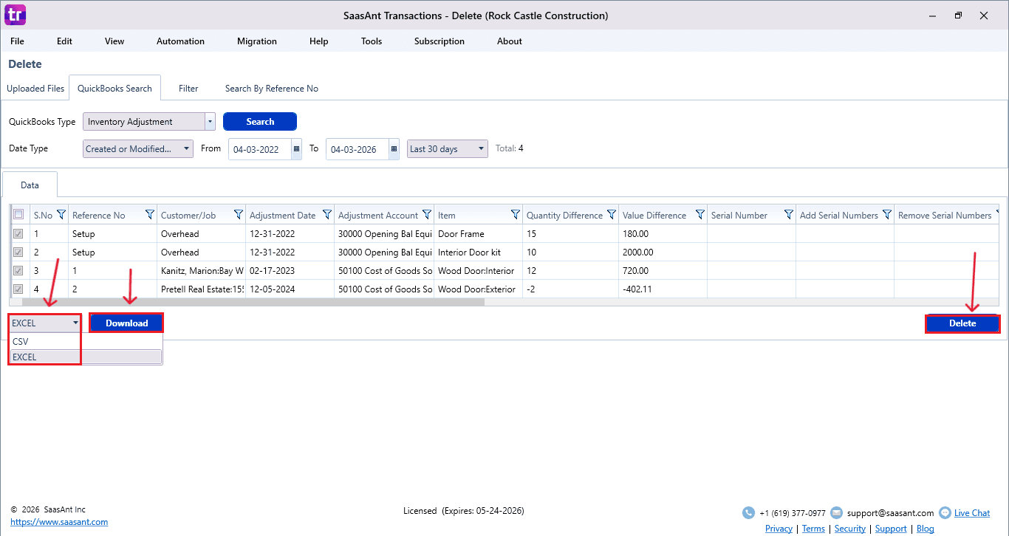Screen dimensions: 1009x536
Task: Click the phone icon in footer
Action: (x=748, y=512)
